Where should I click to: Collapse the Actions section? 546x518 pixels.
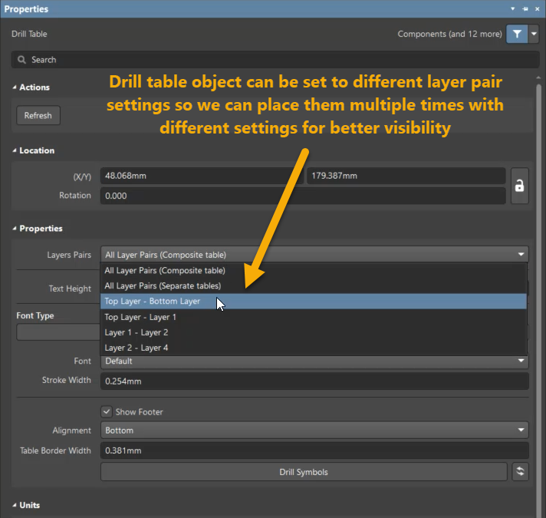click(15, 87)
